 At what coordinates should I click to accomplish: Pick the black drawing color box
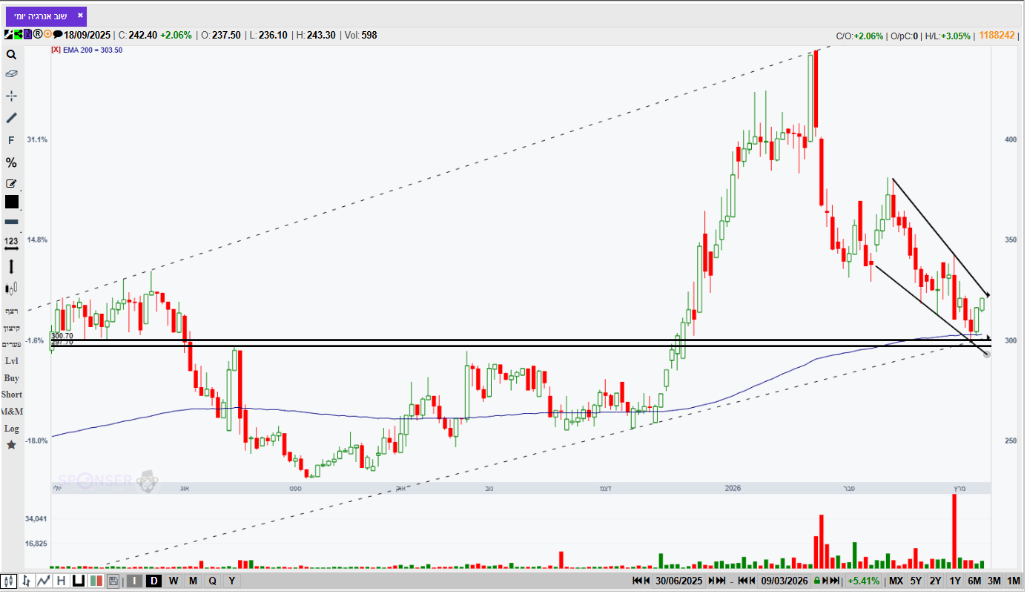[12, 202]
